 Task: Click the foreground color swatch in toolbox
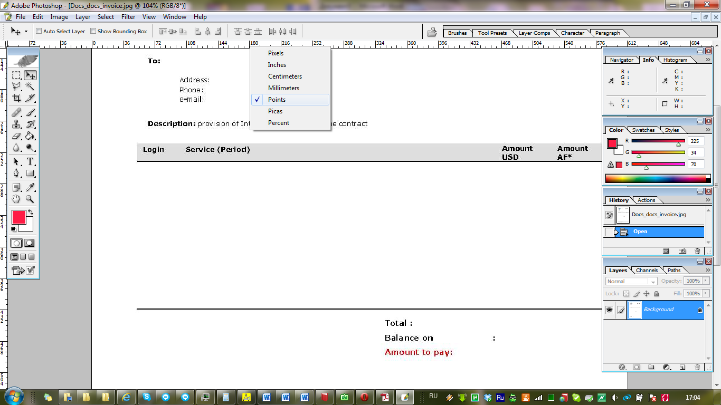point(18,217)
